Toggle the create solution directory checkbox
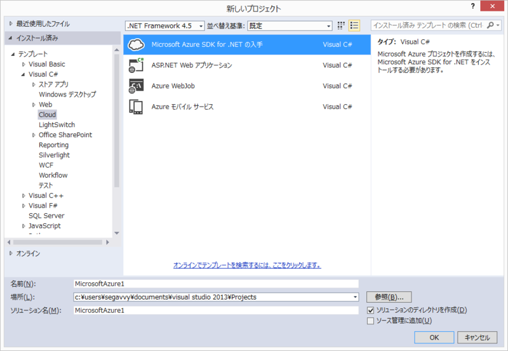 pos(371,310)
